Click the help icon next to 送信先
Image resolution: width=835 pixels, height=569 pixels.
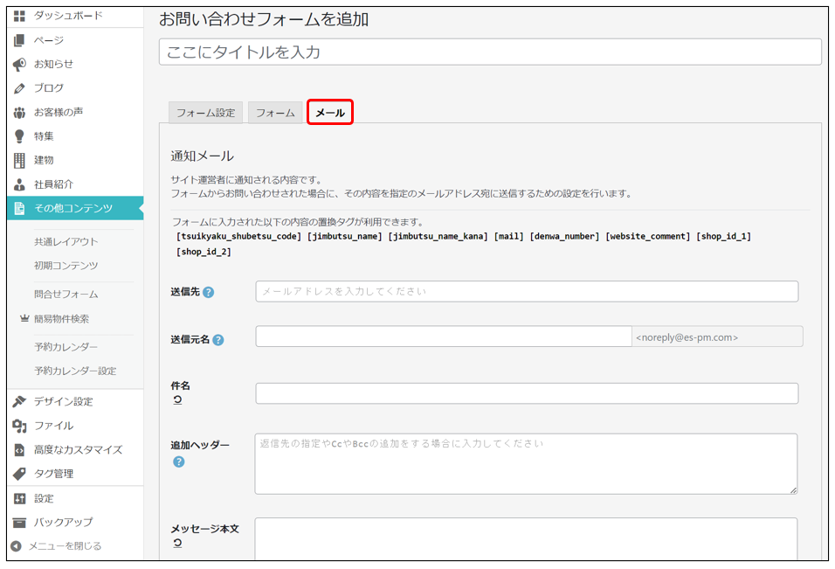click(x=208, y=292)
